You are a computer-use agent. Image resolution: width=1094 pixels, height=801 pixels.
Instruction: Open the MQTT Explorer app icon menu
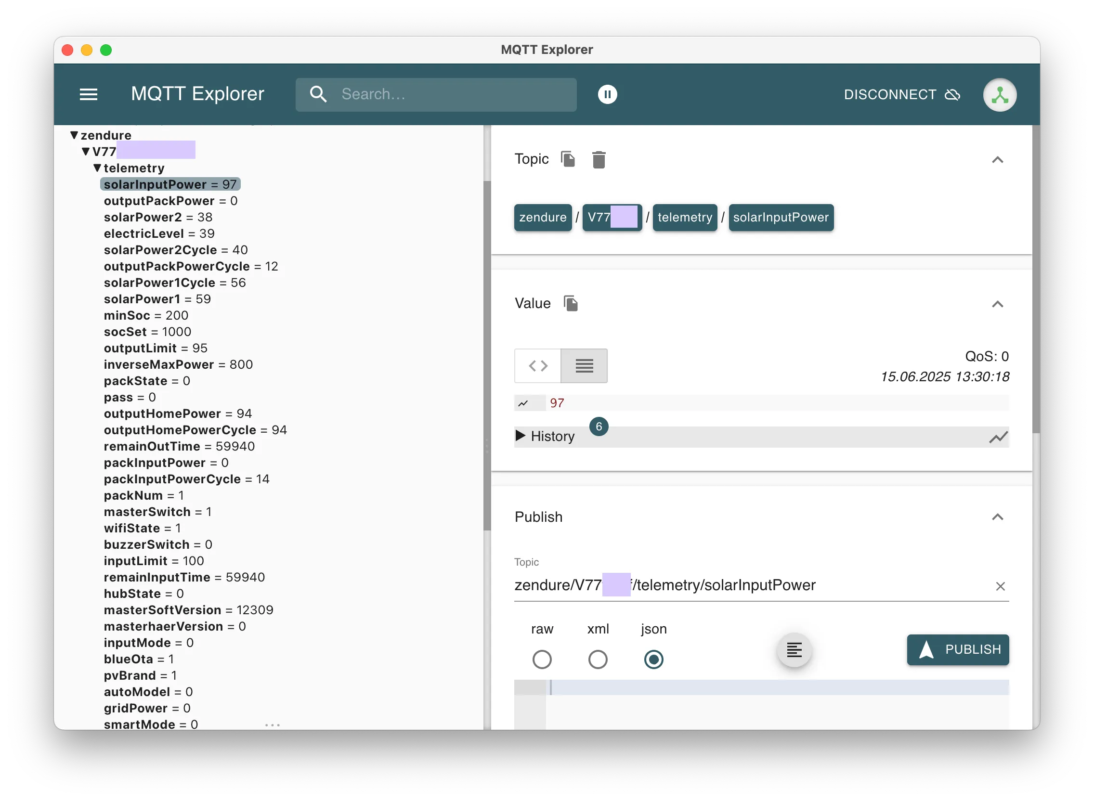(x=1000, y=94)
